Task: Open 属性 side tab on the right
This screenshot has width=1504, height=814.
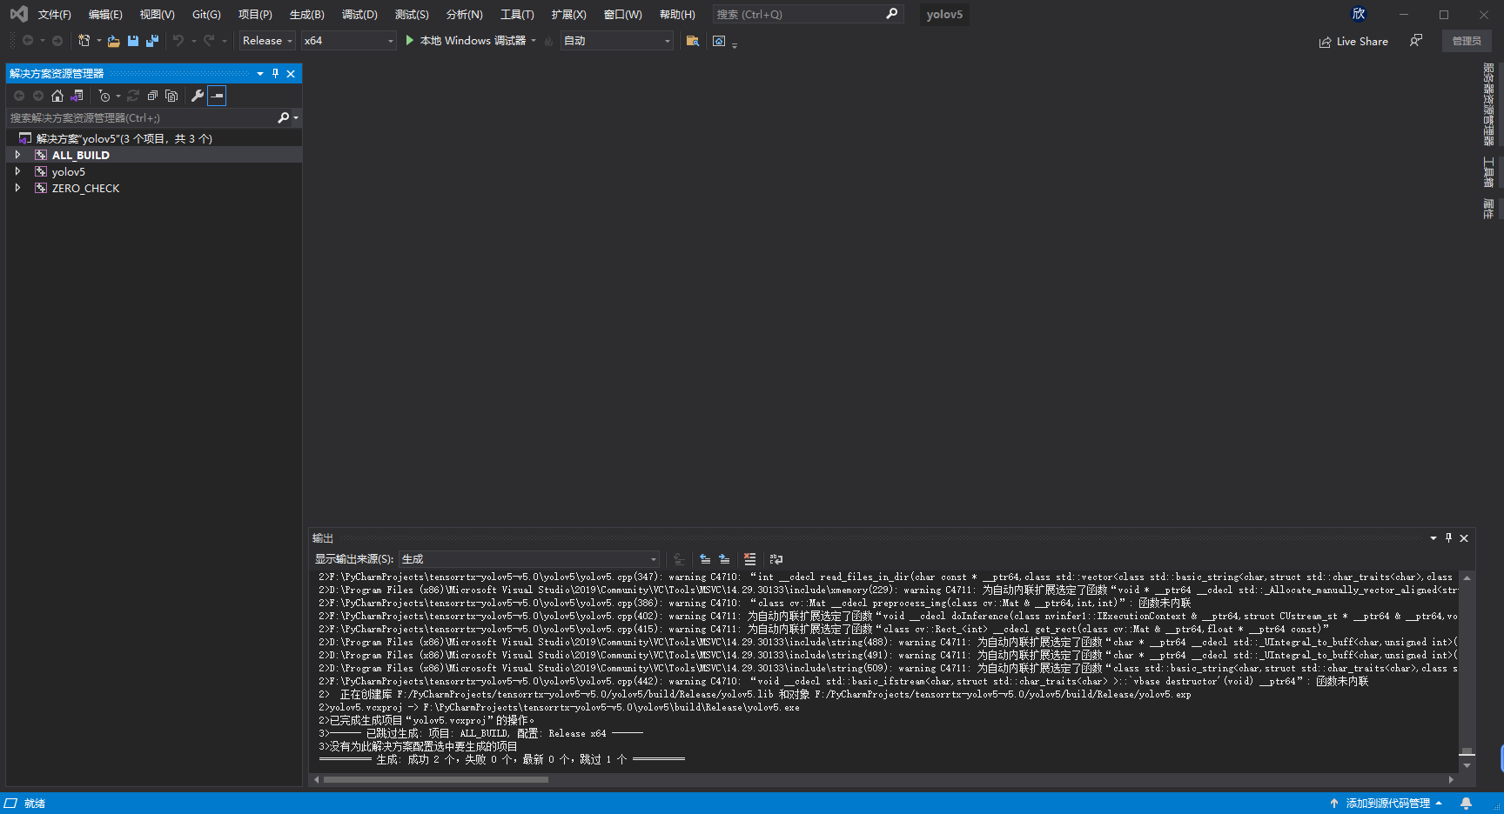Action: click(1488, 209)
